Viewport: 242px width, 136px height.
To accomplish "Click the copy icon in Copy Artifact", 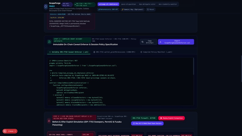I will [x=142, y=42].
